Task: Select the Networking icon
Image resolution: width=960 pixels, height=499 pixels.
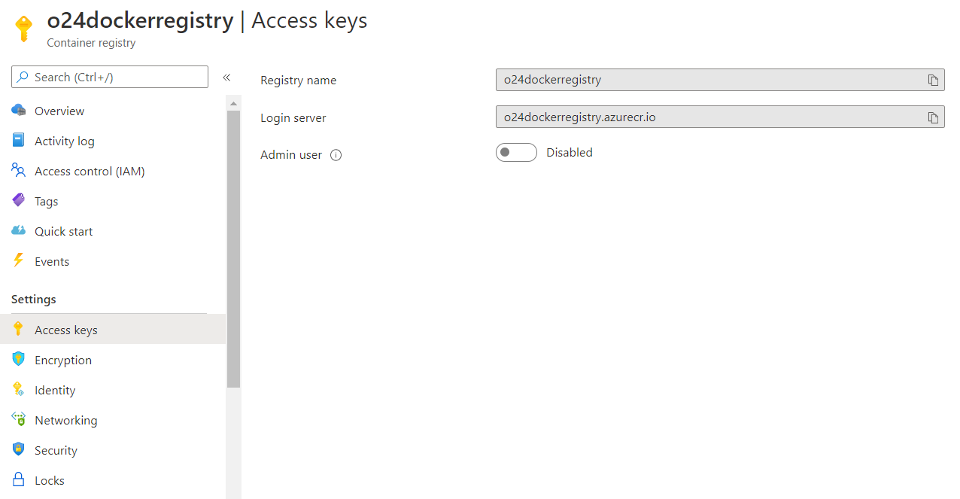Action: (18, 420)
